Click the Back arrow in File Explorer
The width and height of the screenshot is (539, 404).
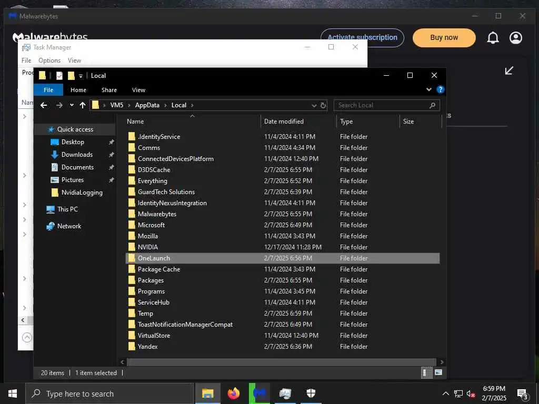[44, 105]
